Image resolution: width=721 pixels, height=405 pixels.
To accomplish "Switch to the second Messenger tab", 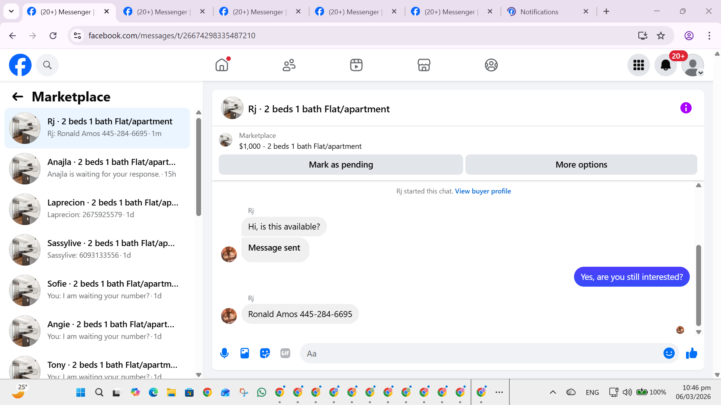I will [165, 12].
